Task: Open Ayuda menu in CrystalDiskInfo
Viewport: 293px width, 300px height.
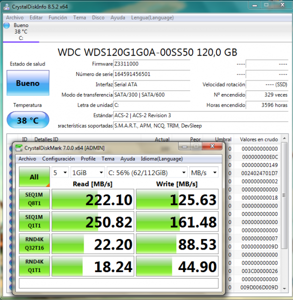Action: tap(118, 17)
